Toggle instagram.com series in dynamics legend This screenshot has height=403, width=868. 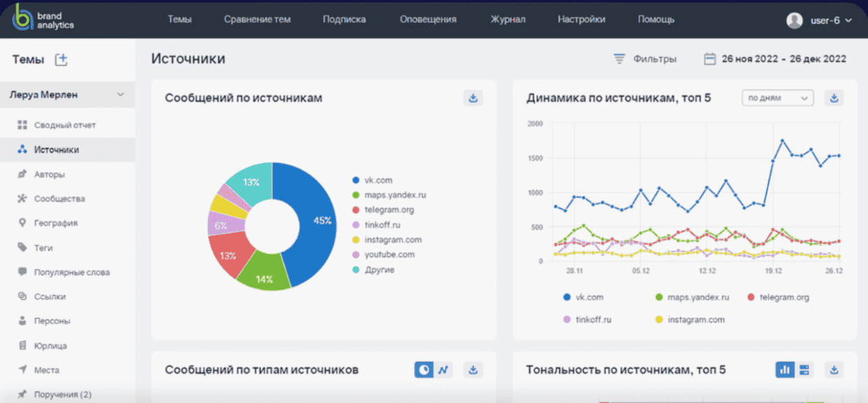click(x=689, y=320)
